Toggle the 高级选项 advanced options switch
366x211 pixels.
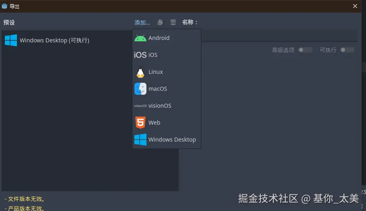305,50
